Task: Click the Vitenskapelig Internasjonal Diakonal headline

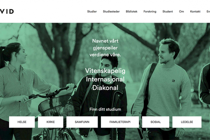Action: (105, 79)
